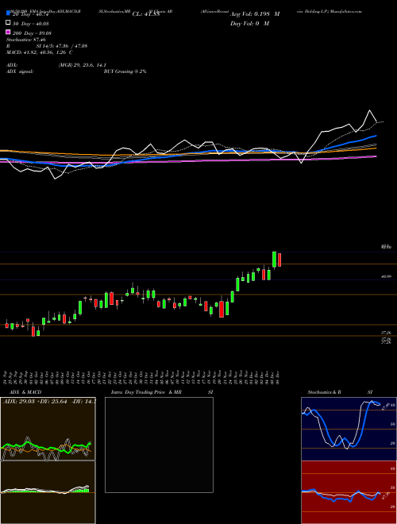Click the 'BUY Growing @ 2%' signal text
This screenshot has height=524, width=397.
point(125,71)
